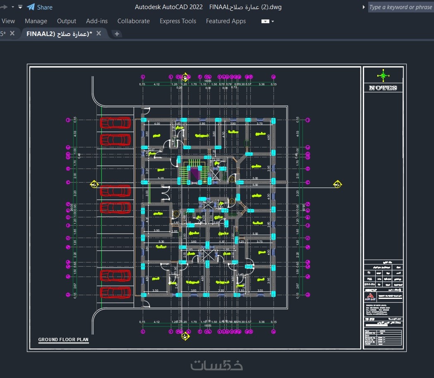The image size is (434, 378).
Task: Click the Share paper-plane icon
Action: (31, 7)
